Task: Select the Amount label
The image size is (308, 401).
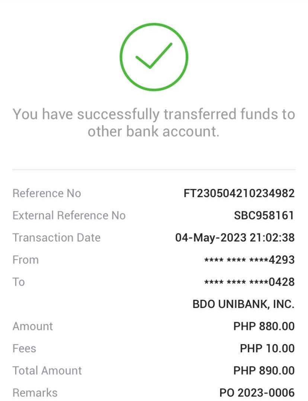Action: tap(33, 326)
